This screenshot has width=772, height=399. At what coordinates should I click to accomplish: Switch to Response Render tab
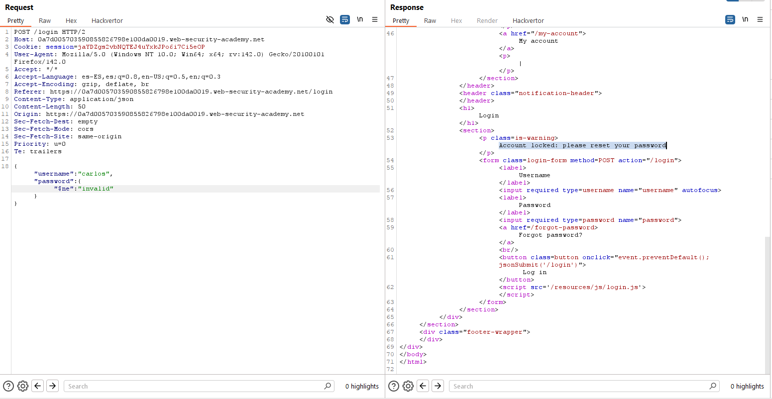point(487,20)
